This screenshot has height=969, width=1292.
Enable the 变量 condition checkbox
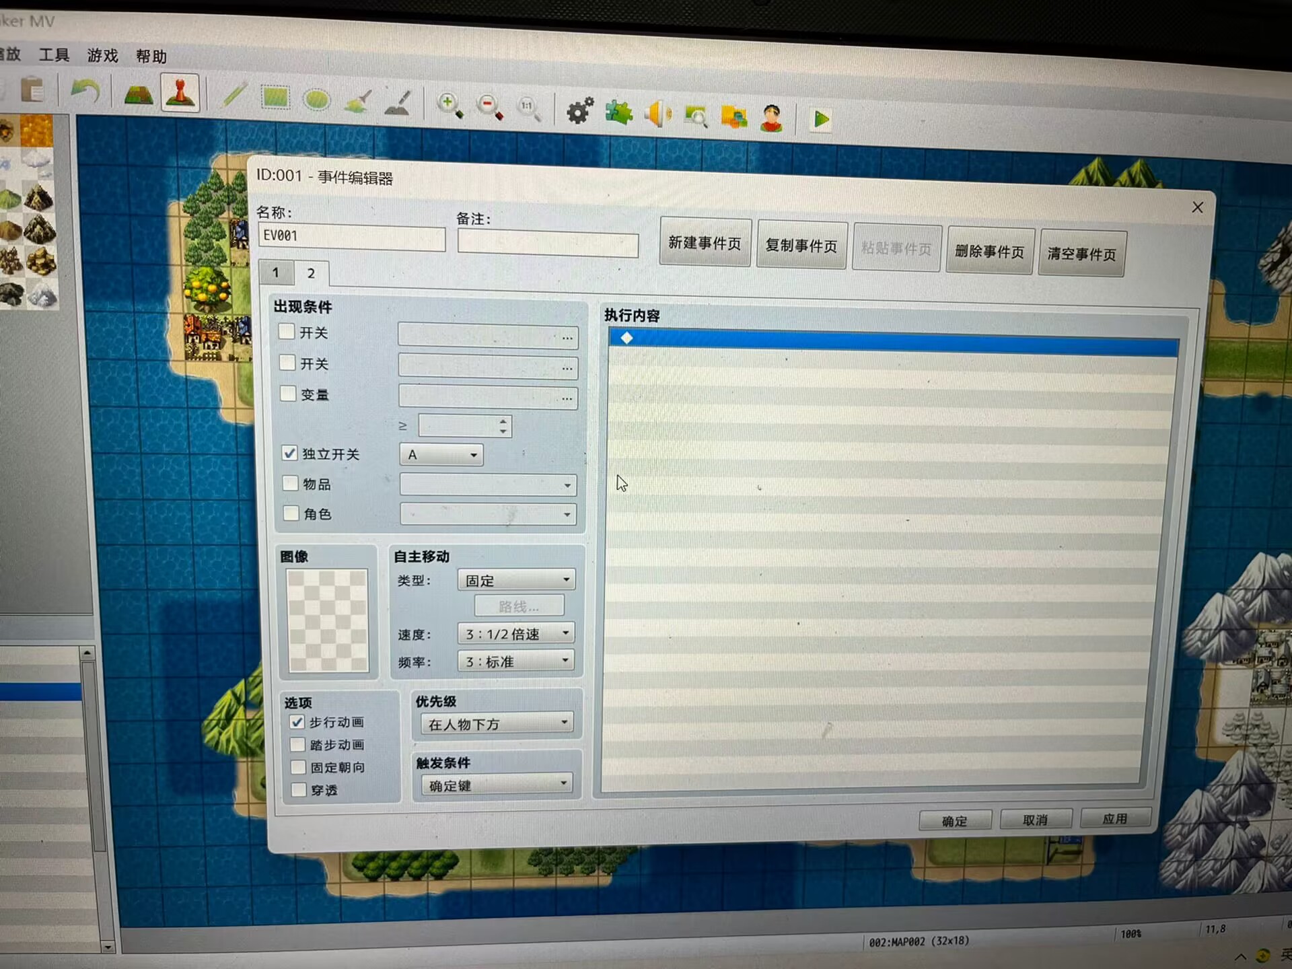tap(288, 393)
